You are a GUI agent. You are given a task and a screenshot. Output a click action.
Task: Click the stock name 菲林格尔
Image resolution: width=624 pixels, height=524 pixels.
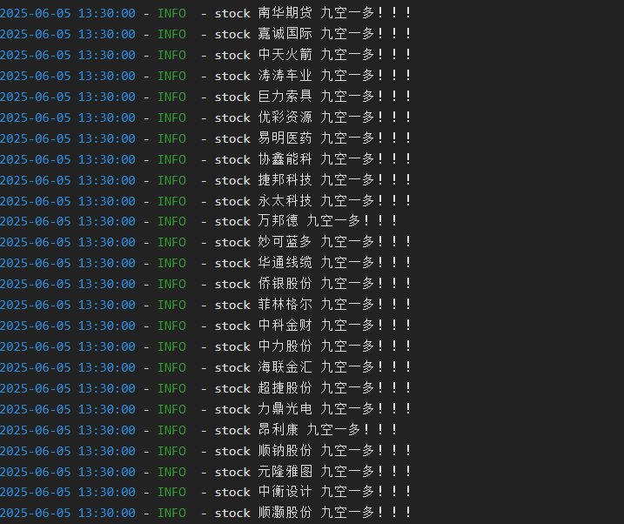(x=285, y=305)
